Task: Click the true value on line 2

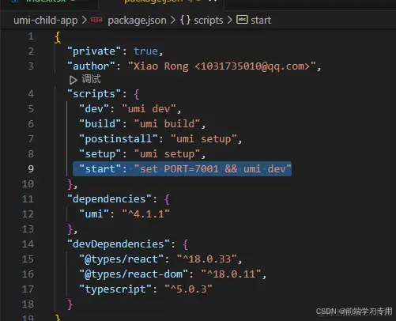Action: [145, 51]
